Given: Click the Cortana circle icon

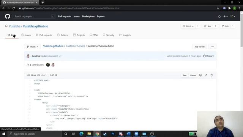Looking at the screenshot, I should click(66, 134).
